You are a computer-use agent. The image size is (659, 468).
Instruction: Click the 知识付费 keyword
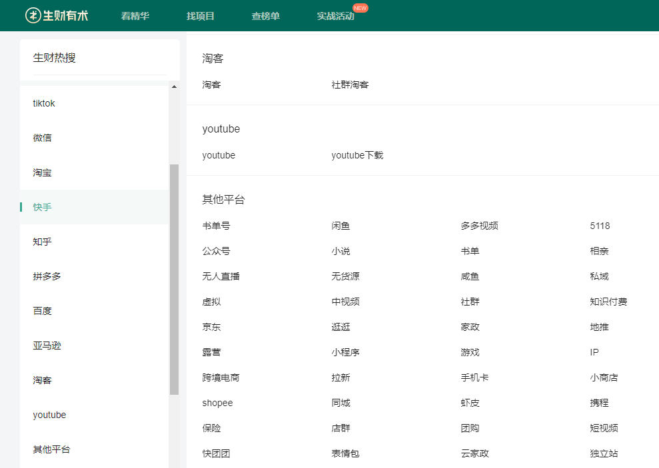coord(608,302)
